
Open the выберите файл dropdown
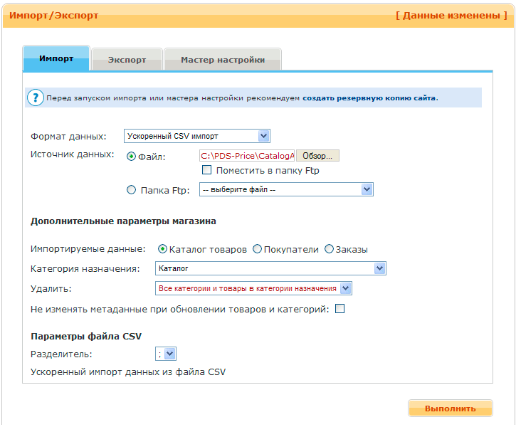[286, 189]
